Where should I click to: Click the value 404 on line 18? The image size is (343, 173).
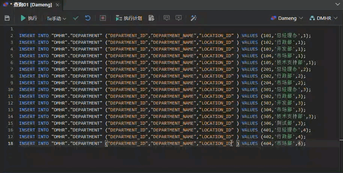[x=267, y=143]
